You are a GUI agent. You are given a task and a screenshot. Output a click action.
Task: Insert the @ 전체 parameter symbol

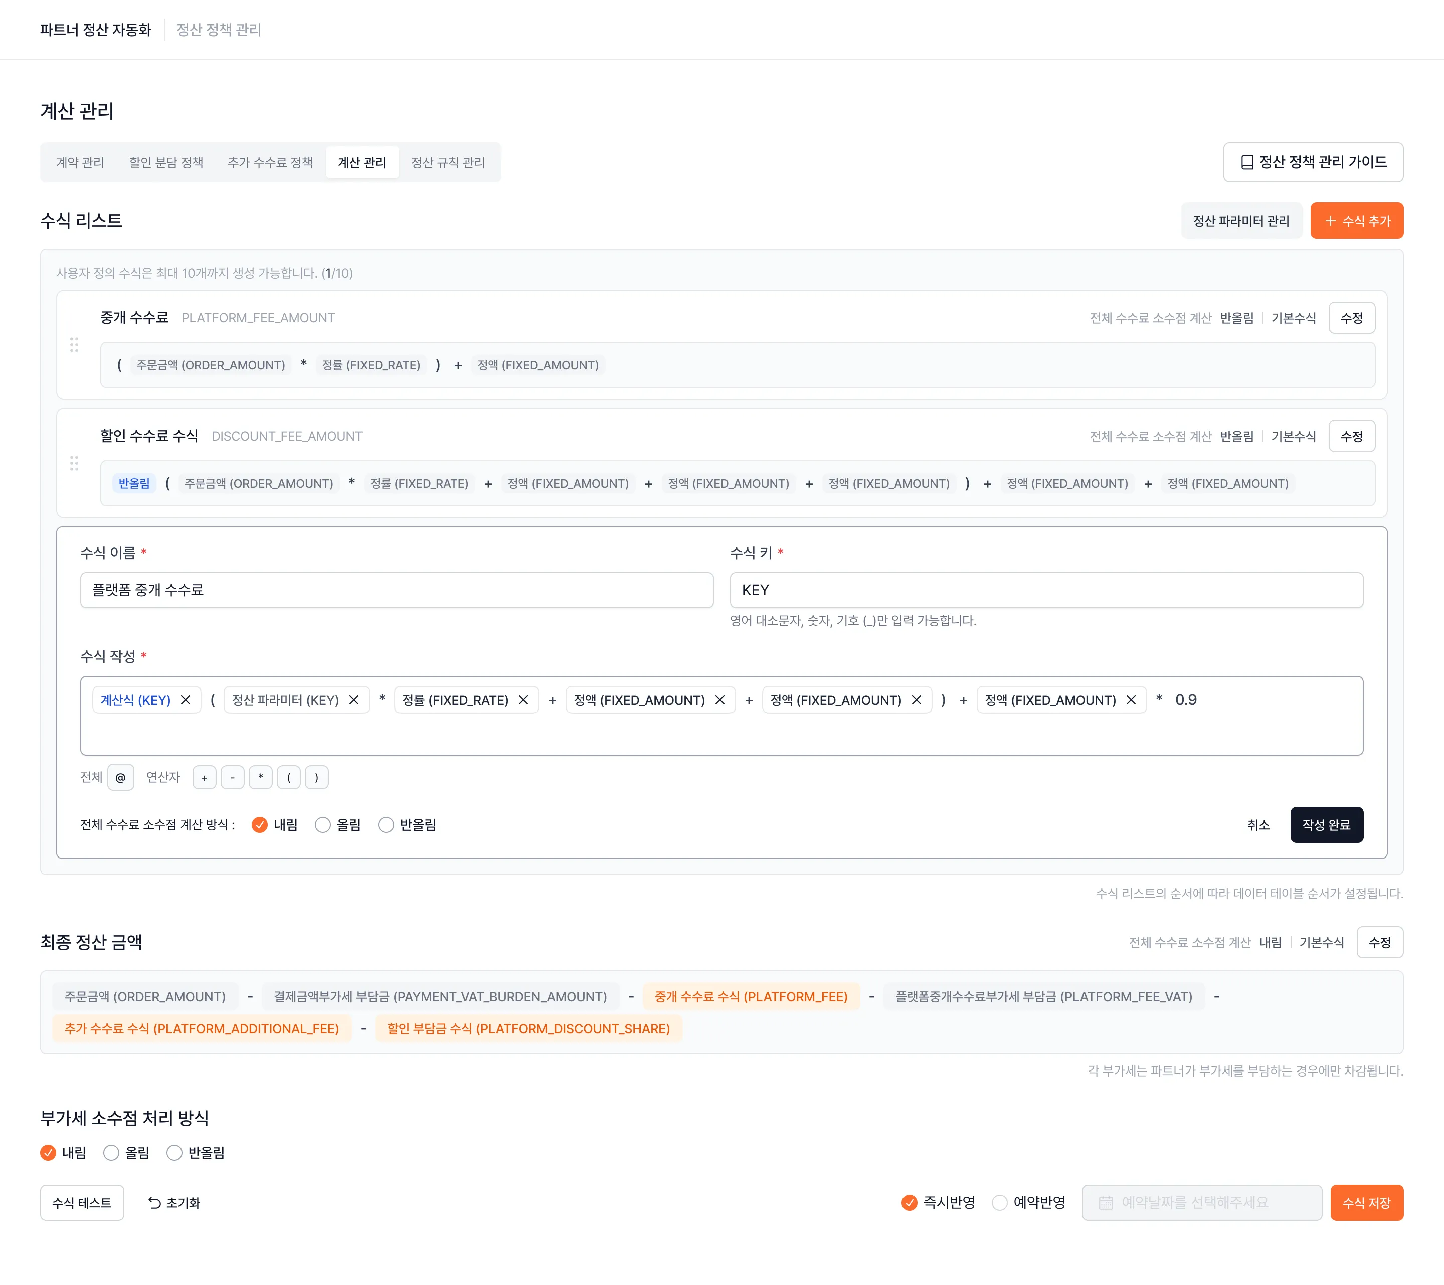120,777
